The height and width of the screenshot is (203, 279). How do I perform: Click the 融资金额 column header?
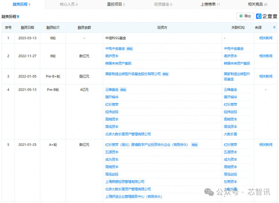pos(84,27)
